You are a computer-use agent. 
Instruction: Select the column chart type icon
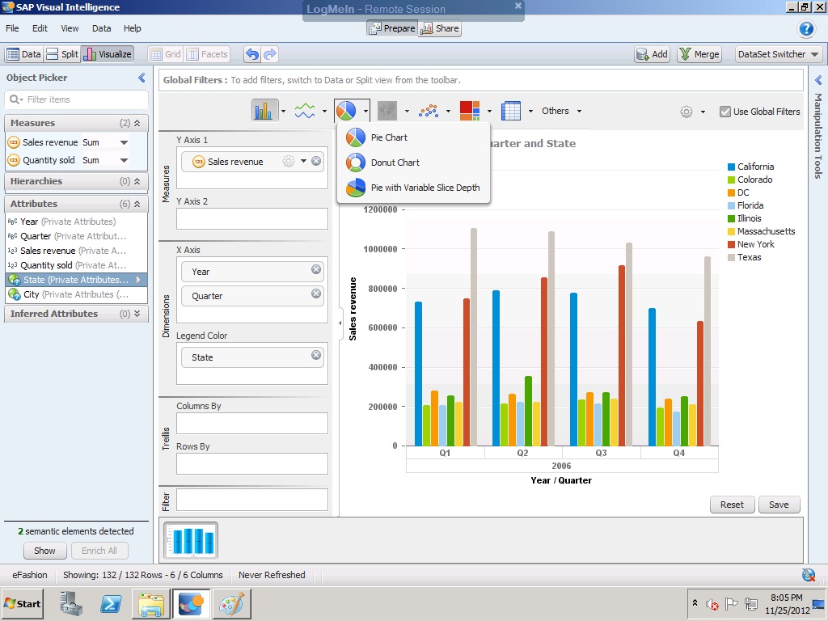264,111
